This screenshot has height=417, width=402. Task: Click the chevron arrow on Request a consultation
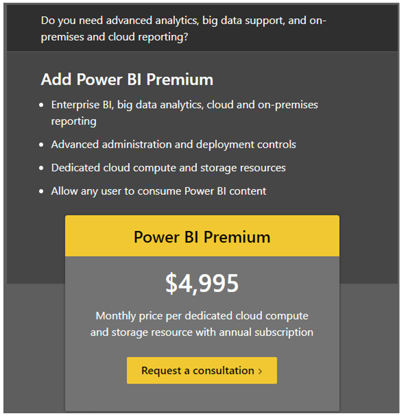pos(260,371)
